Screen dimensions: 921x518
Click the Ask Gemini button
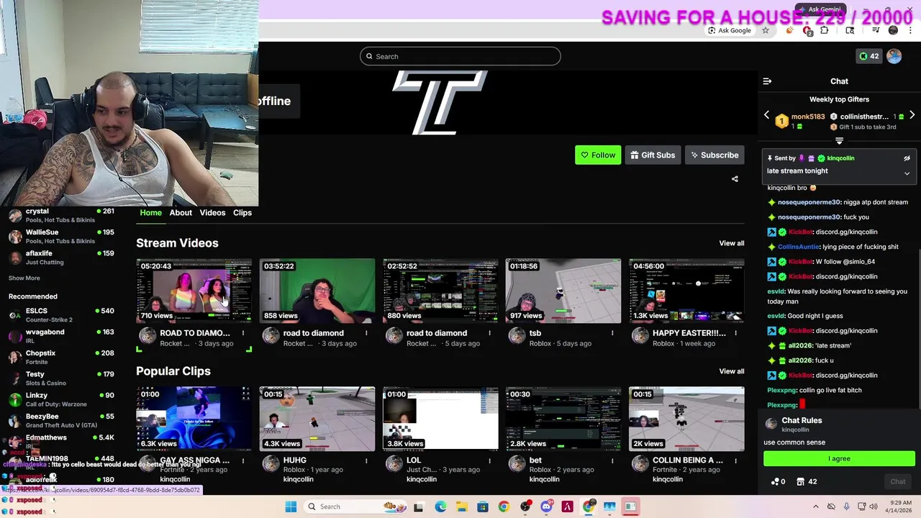coord(819,9)
